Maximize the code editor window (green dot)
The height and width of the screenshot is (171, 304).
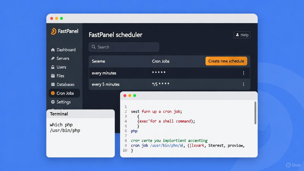(135, 96)
